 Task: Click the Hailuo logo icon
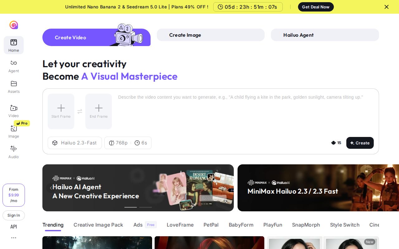[x=14, y=25]
